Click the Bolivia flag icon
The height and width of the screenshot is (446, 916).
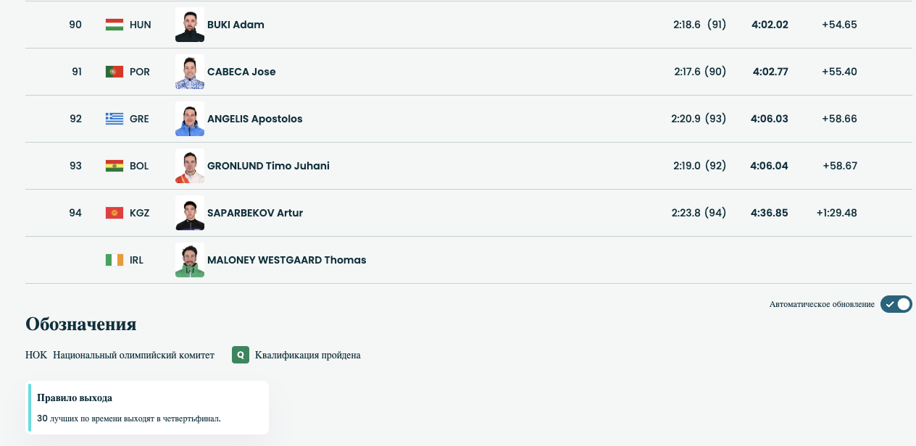point(114,166)
